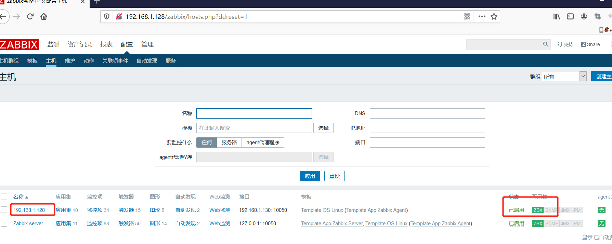The height and width of the screenshot is (244, 612).
Task: Click into the 端口 filter field
Action: coord(427,143)
